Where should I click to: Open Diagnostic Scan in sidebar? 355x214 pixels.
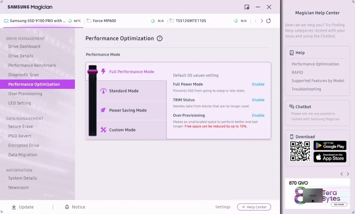[24, 75]
